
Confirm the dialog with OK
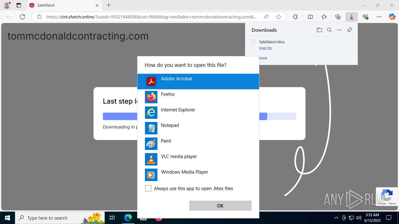click(x=220, y=206)
